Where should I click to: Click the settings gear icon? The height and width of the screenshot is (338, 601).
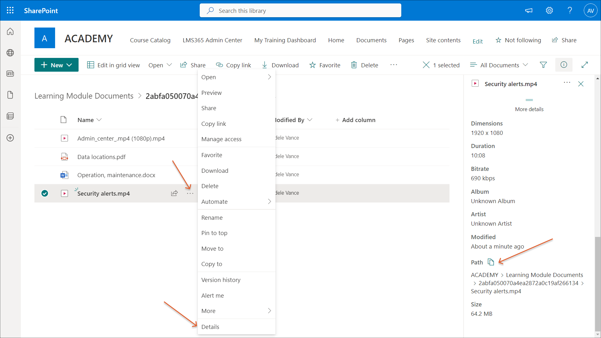549,11
